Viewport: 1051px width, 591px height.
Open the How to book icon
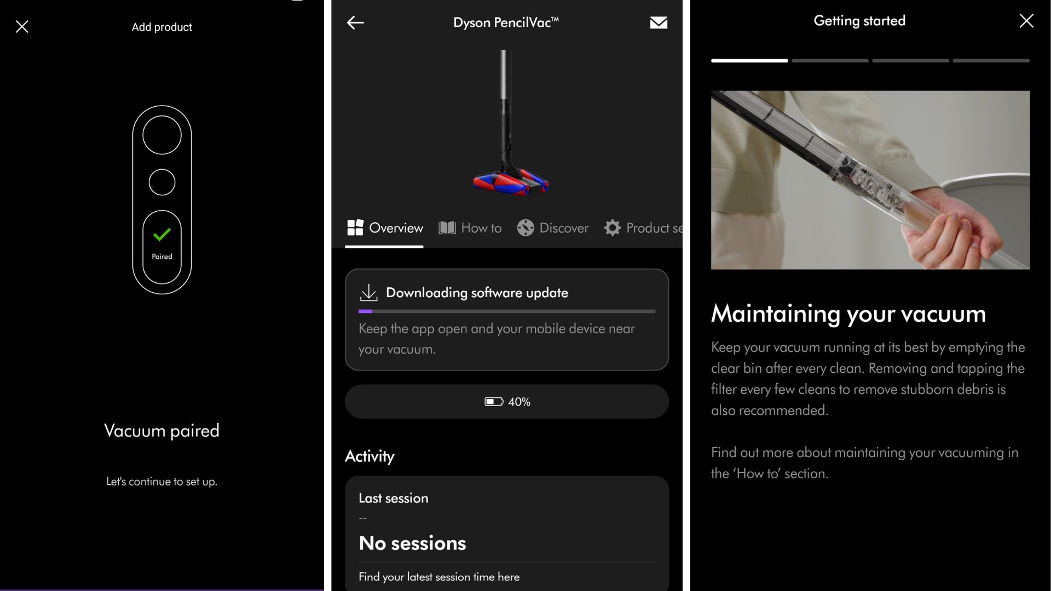(x=447, y=228)
